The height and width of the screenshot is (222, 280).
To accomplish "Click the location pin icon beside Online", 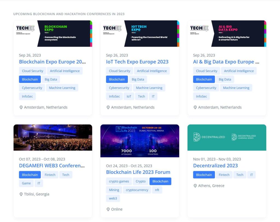I will tap(108, 209).
